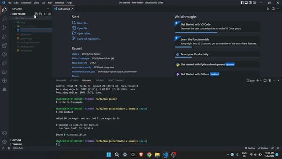Open the Edit menu
This screenshot has height=159, width=282.
pyautogui.click(x=16, y=3)
